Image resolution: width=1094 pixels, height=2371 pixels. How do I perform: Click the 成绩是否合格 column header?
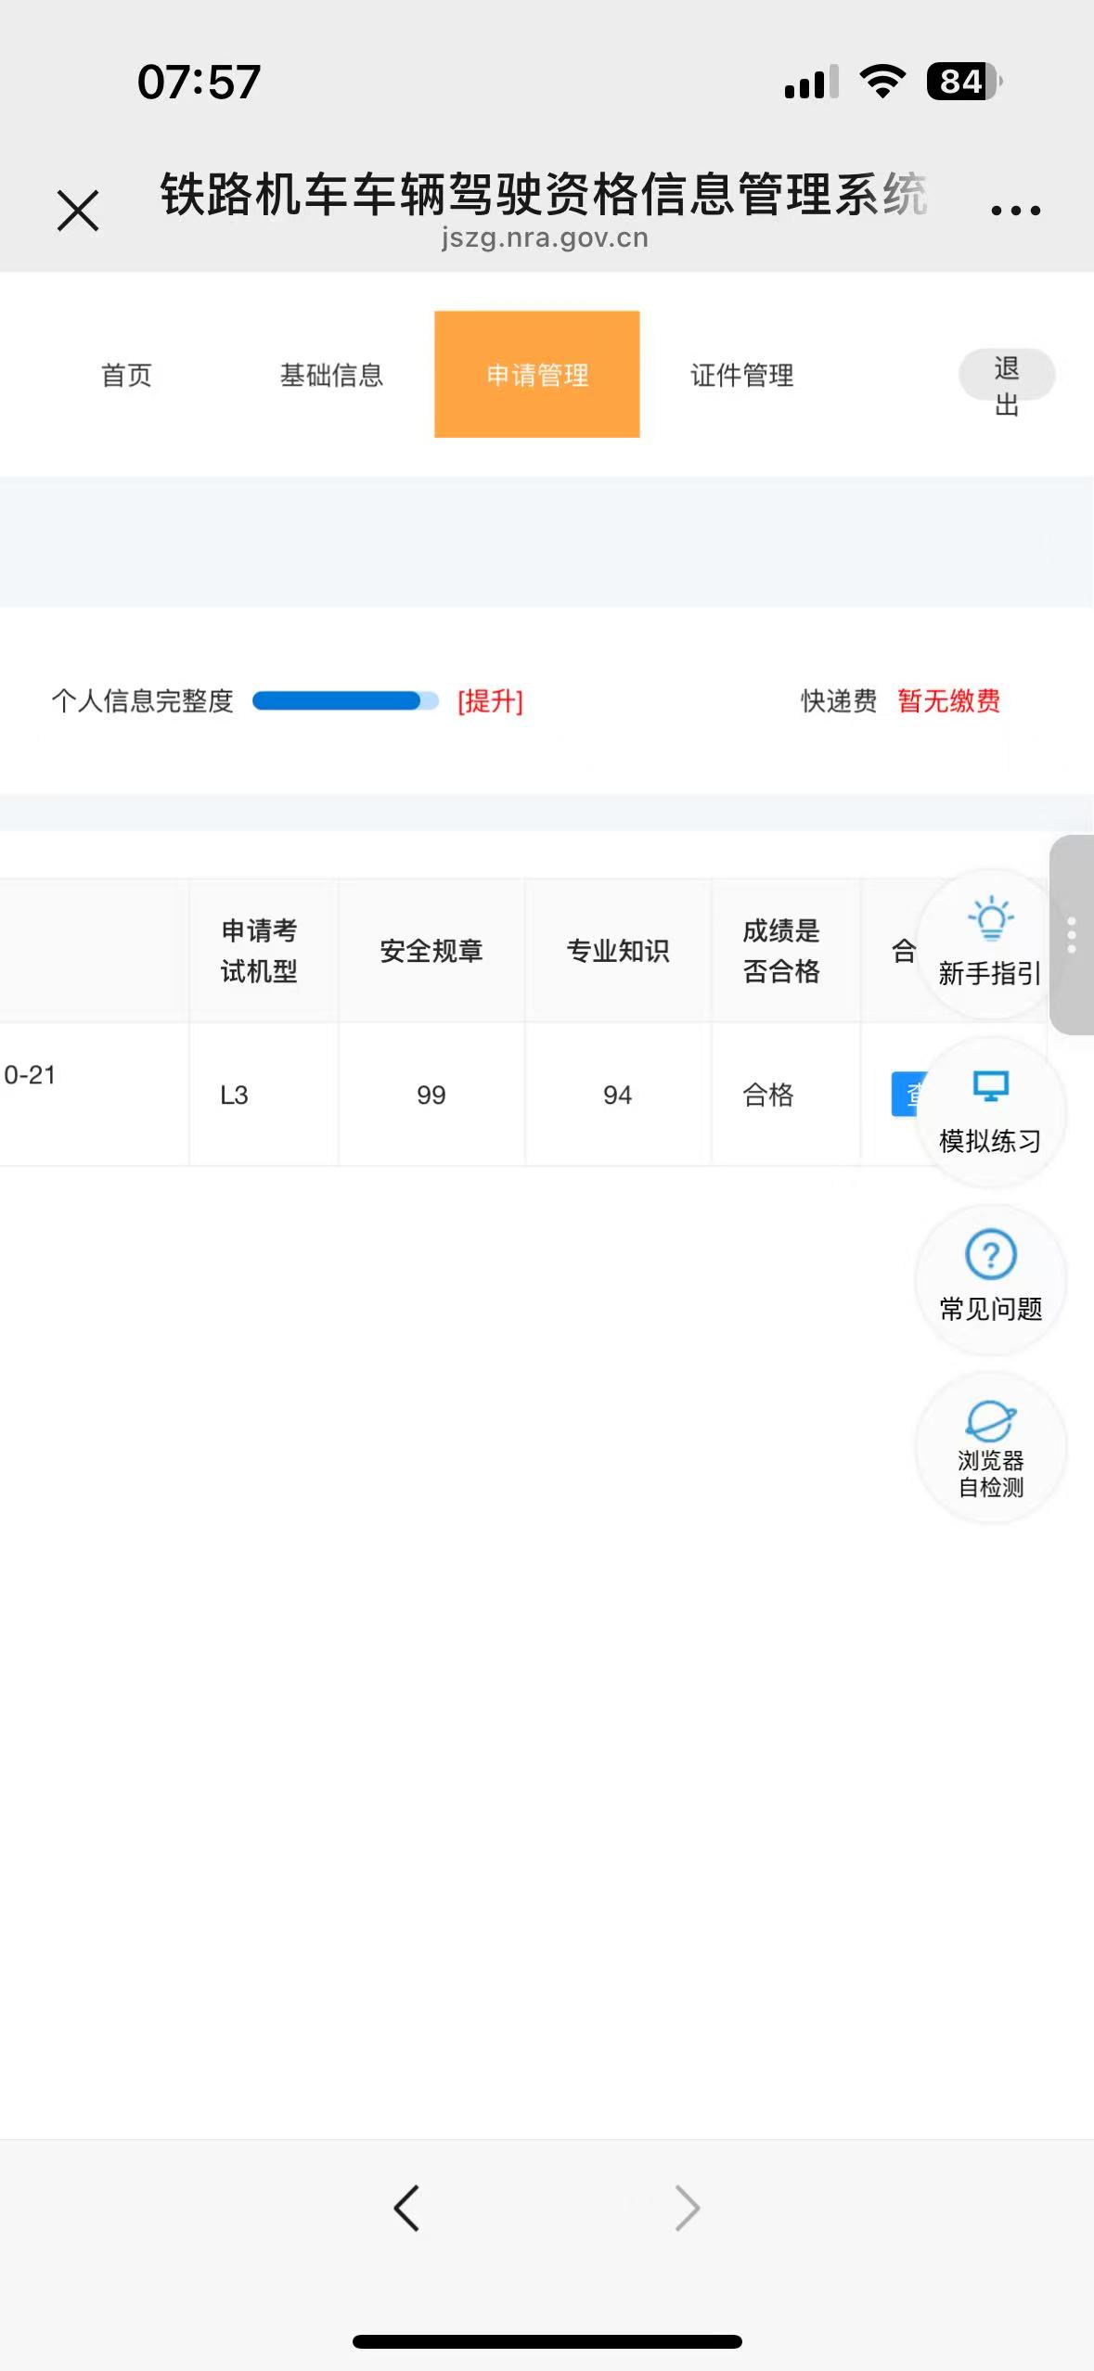click(x=781, y=951)
